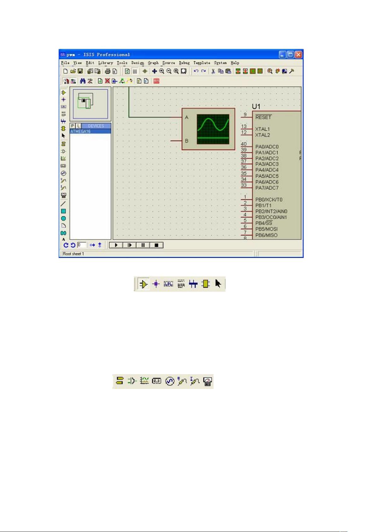
Task: Click the rotate anticlockwise arrow icon
Action: [73, 245]
